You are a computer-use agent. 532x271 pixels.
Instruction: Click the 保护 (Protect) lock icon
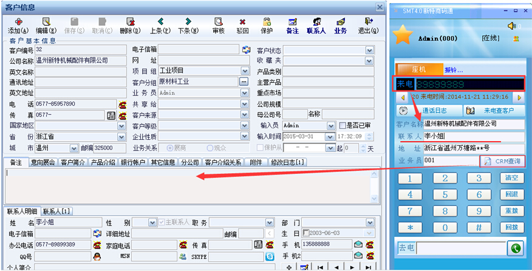pos(267,21)
